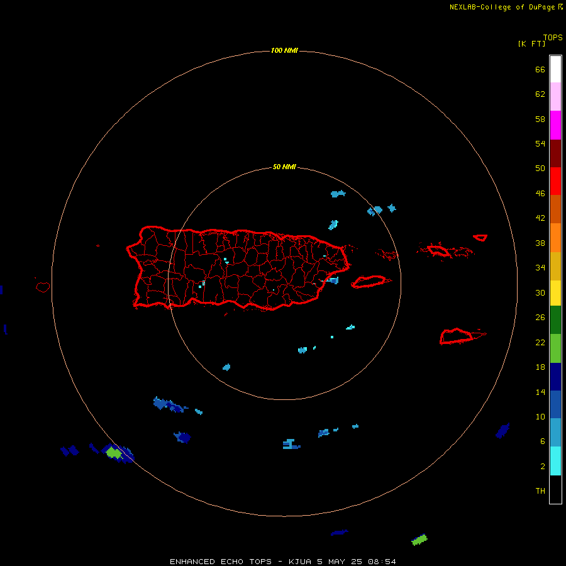
Task: Click the "18" legend value
Action: coord(540,367)
